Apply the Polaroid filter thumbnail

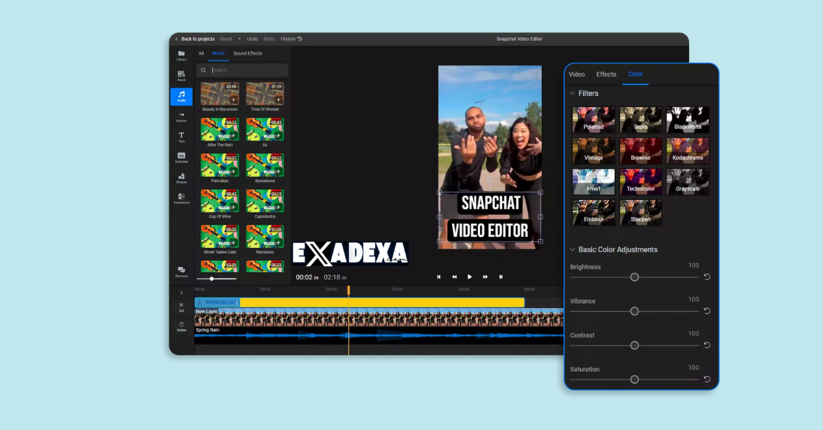pos(593,119)
